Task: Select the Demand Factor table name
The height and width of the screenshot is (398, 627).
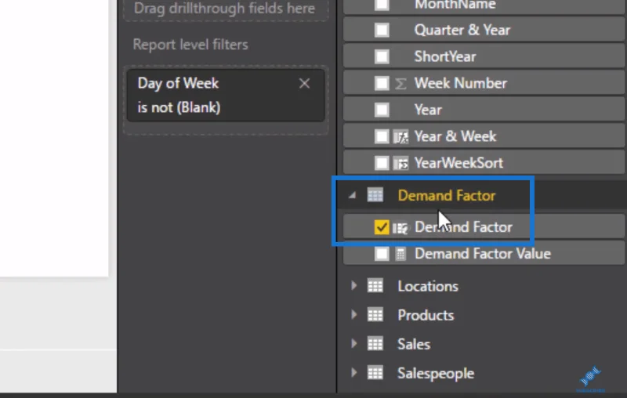Action: (x=447, y=195)
